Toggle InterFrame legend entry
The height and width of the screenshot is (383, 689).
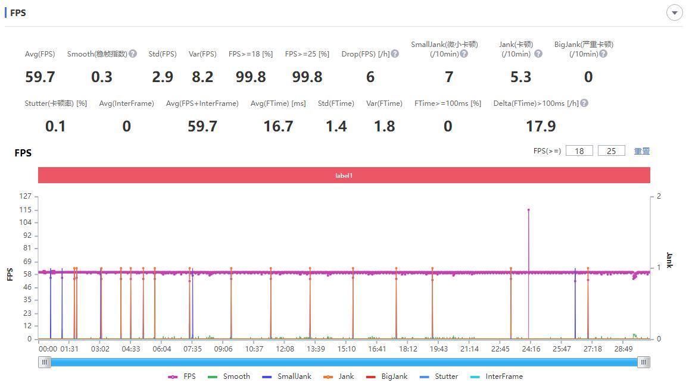496,376
